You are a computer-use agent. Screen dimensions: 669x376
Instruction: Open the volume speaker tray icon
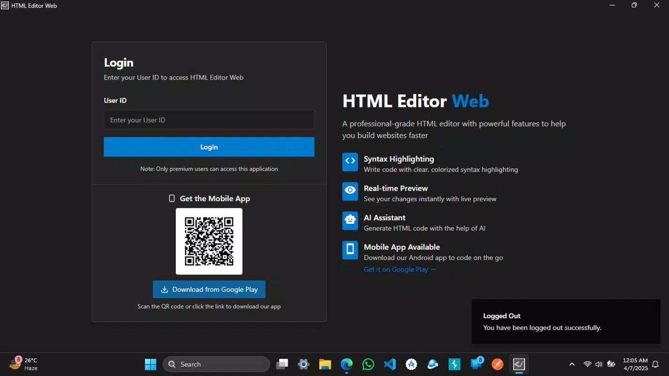click(598, 364)
